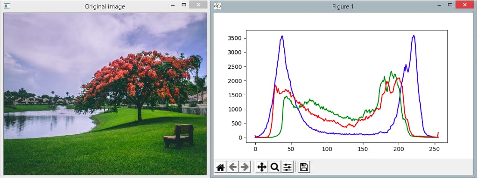Screen dimensions: 477x178
Task: Go forward to next view arrow
Action: (244, 167)
